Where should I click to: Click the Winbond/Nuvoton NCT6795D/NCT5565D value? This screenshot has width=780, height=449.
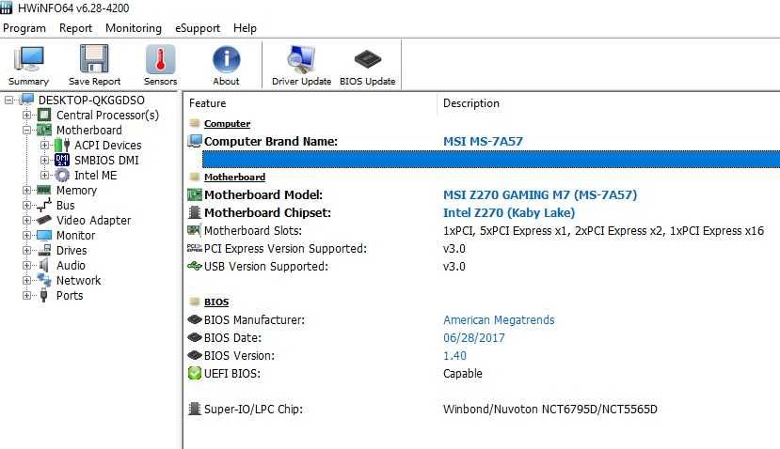click(x=550, y=410)
